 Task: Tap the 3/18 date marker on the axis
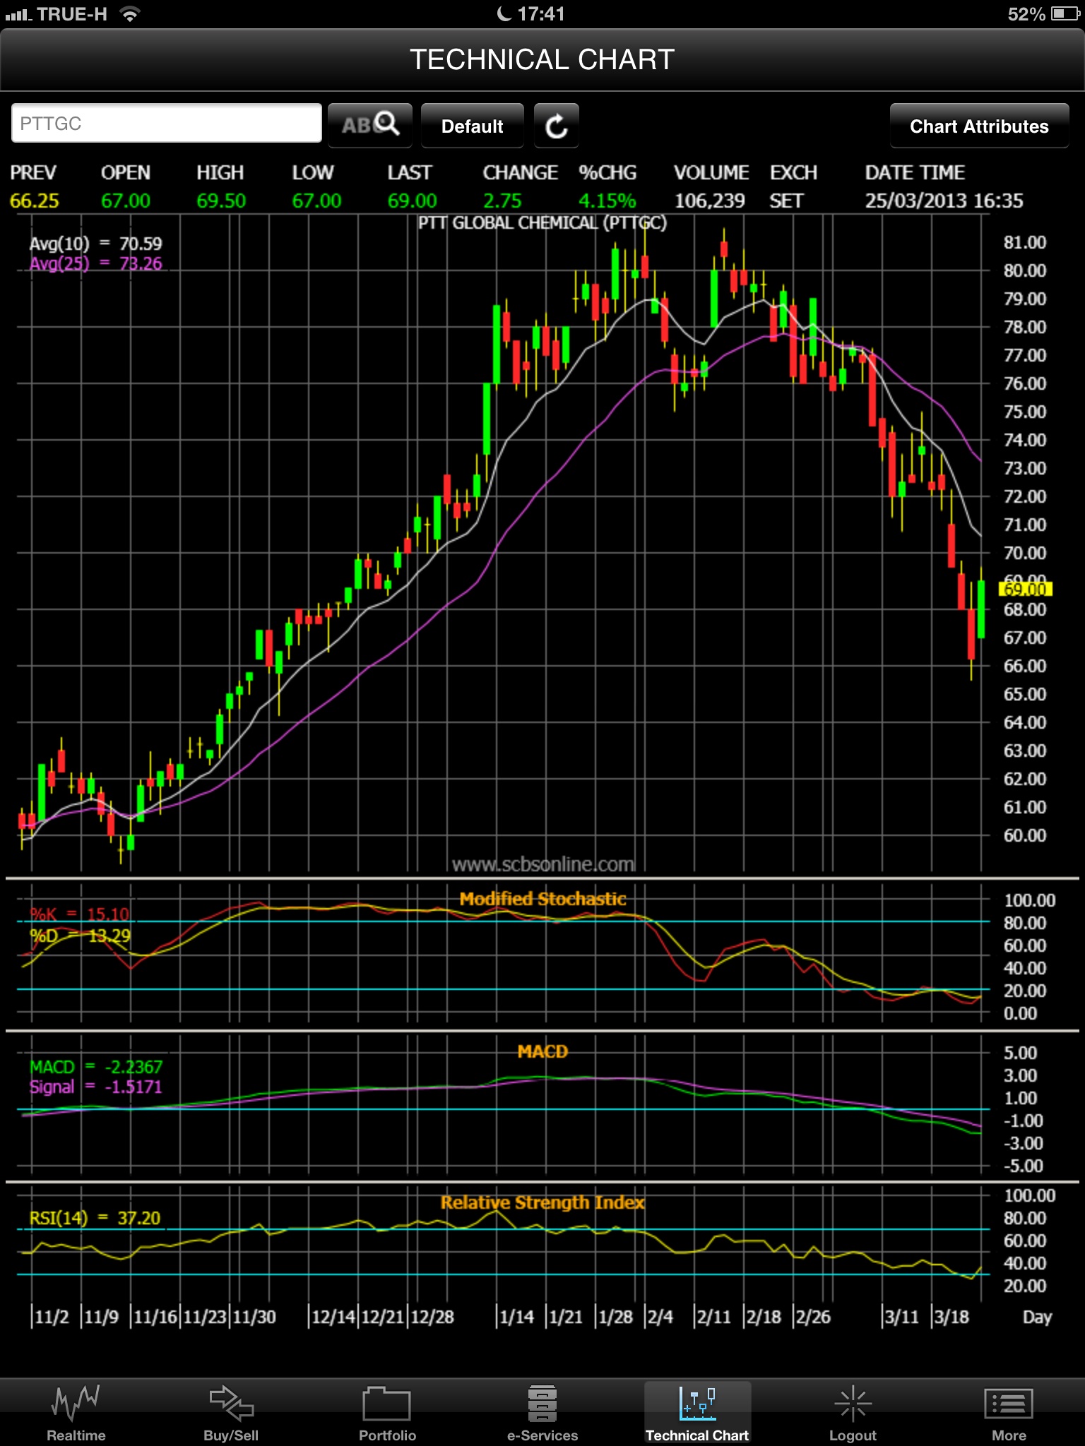pyautogui.click(x=951, y=1317)
